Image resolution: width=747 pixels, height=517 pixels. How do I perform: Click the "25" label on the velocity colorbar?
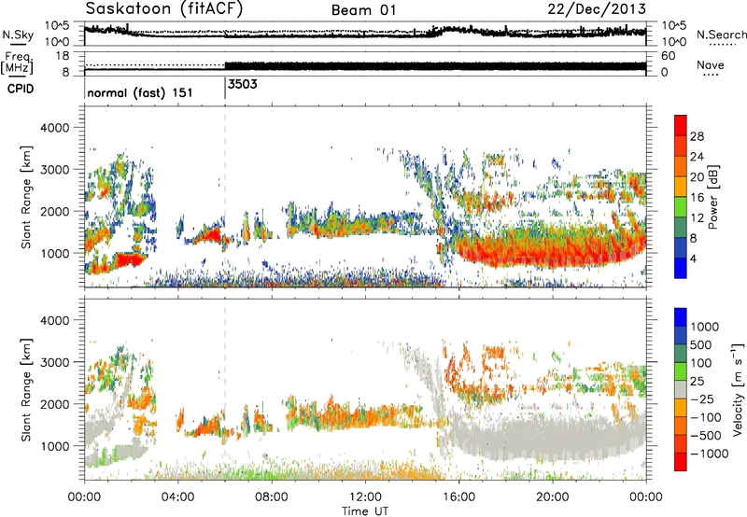(x=697, y=381)
